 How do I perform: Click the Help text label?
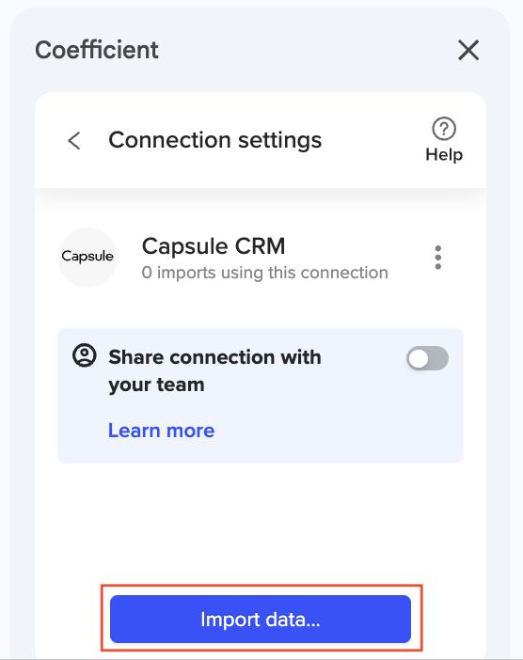(x=444, y=155)
